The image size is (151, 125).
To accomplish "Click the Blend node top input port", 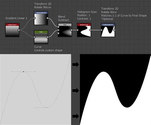I will click(x=58, y=27).
